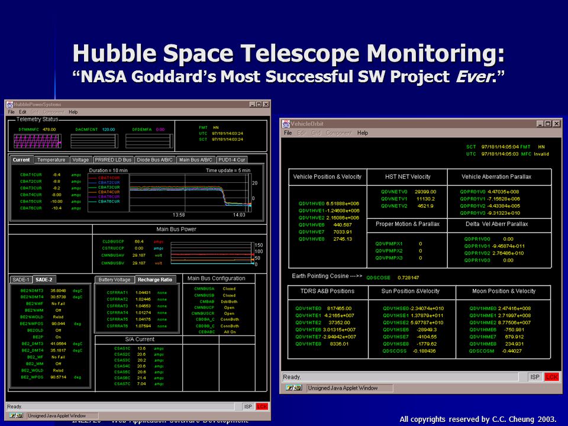Click TDRS A&B Positions header
Screen dimensions: 568x426
(327, 291)
